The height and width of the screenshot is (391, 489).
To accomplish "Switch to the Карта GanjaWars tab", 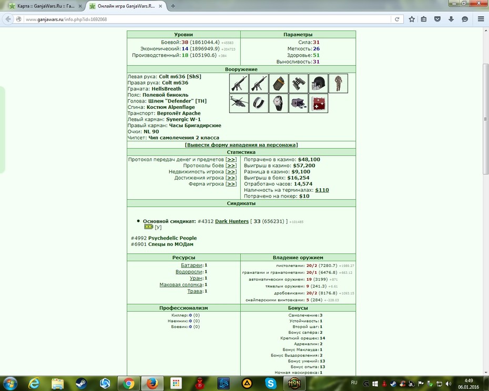I will (46, 6).
